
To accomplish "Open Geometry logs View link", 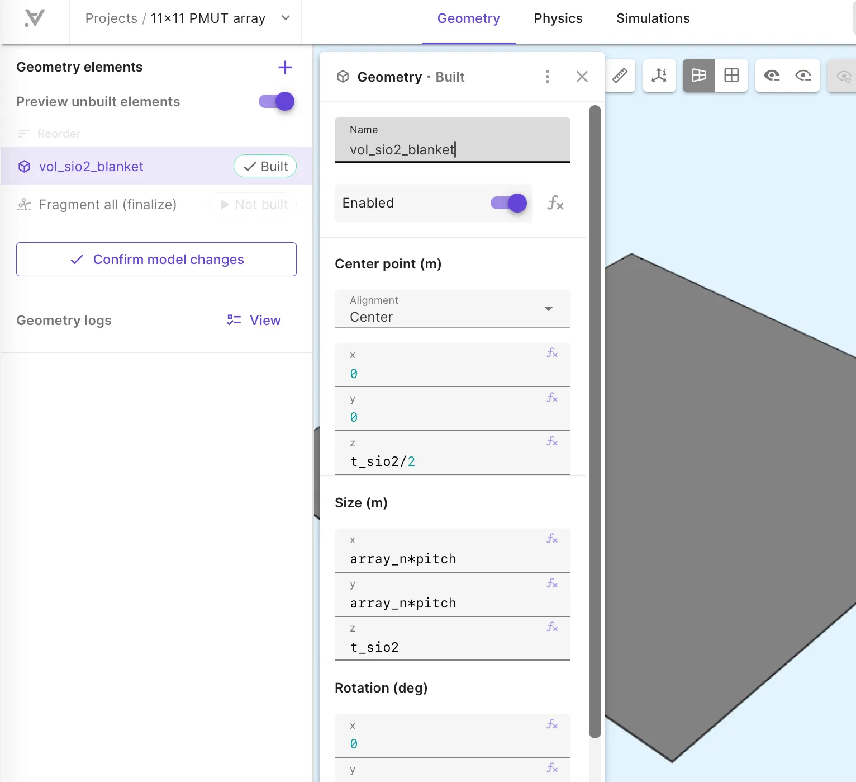I will point(254,321).
